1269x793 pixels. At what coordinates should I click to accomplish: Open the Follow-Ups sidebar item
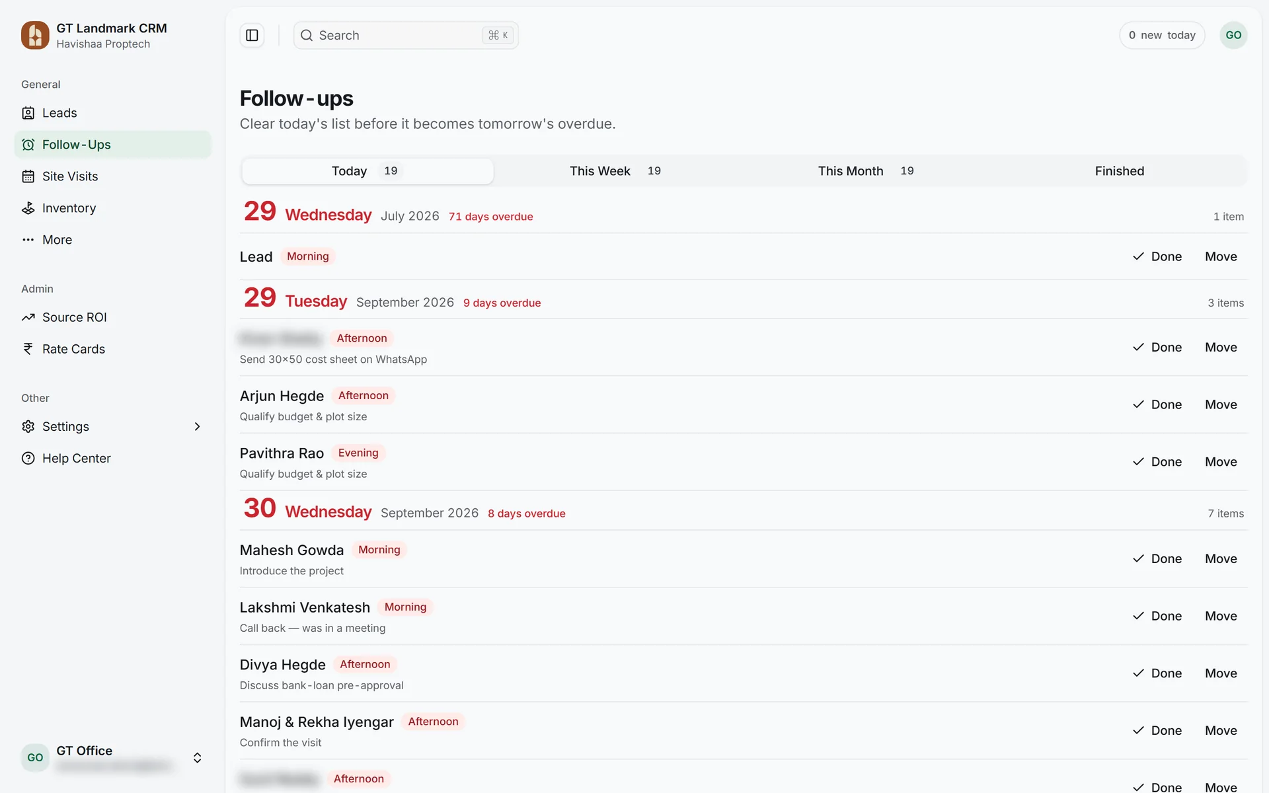pyautogui.click(x=112, y=145)
